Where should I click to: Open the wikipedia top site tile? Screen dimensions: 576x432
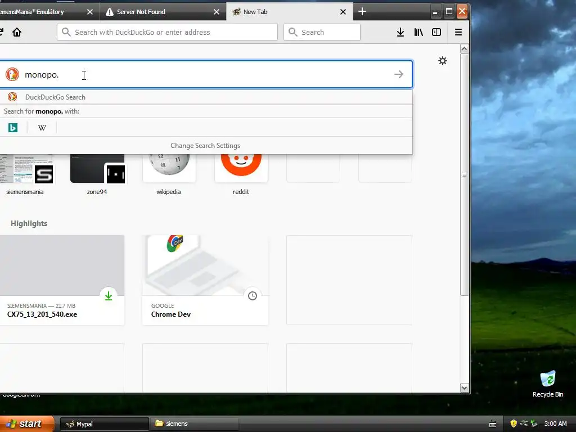tap(169, 174)
